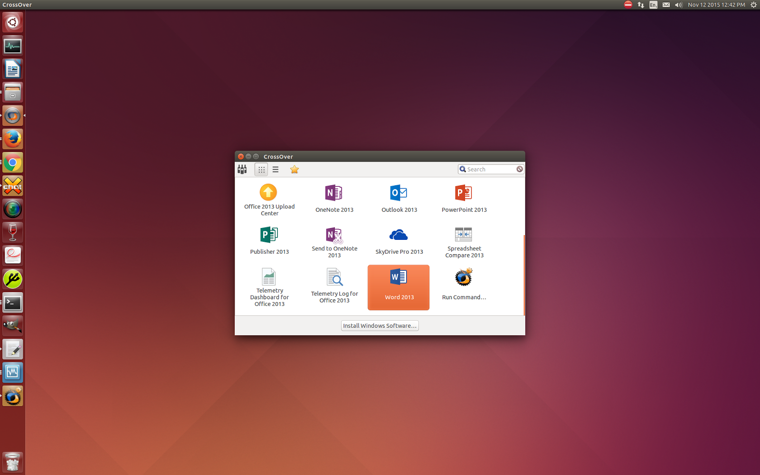
Task: Open the system gear session menu
Action: click(x=753, y=5)
